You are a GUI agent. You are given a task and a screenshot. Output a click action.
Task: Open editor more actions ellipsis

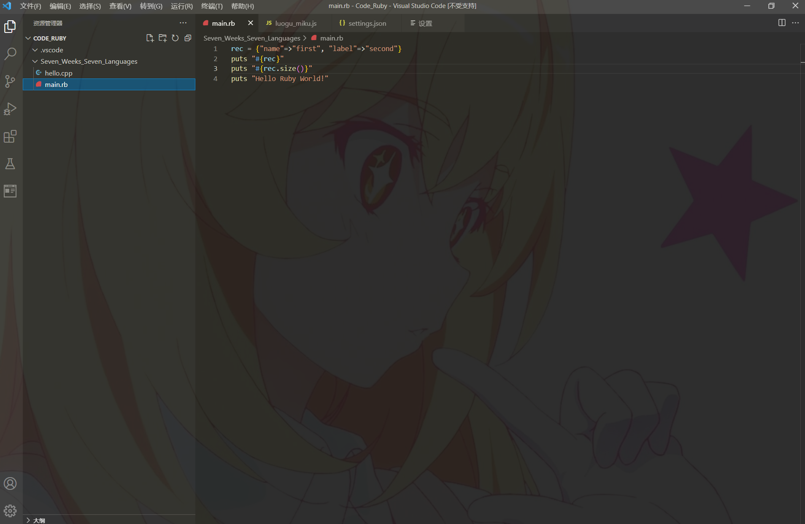click(795, 23)
